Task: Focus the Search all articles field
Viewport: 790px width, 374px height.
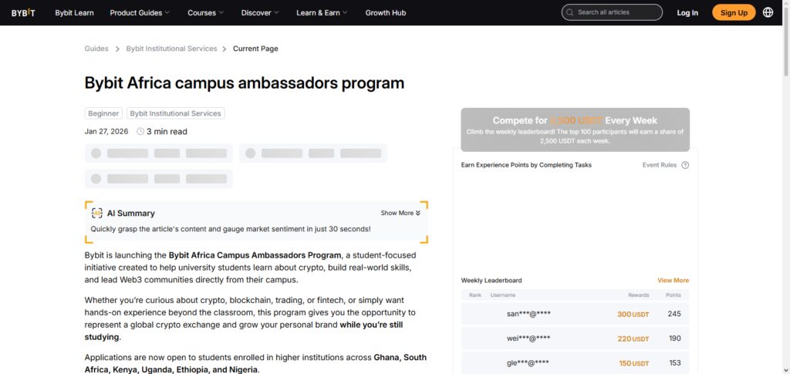Action: coord(612,12)
